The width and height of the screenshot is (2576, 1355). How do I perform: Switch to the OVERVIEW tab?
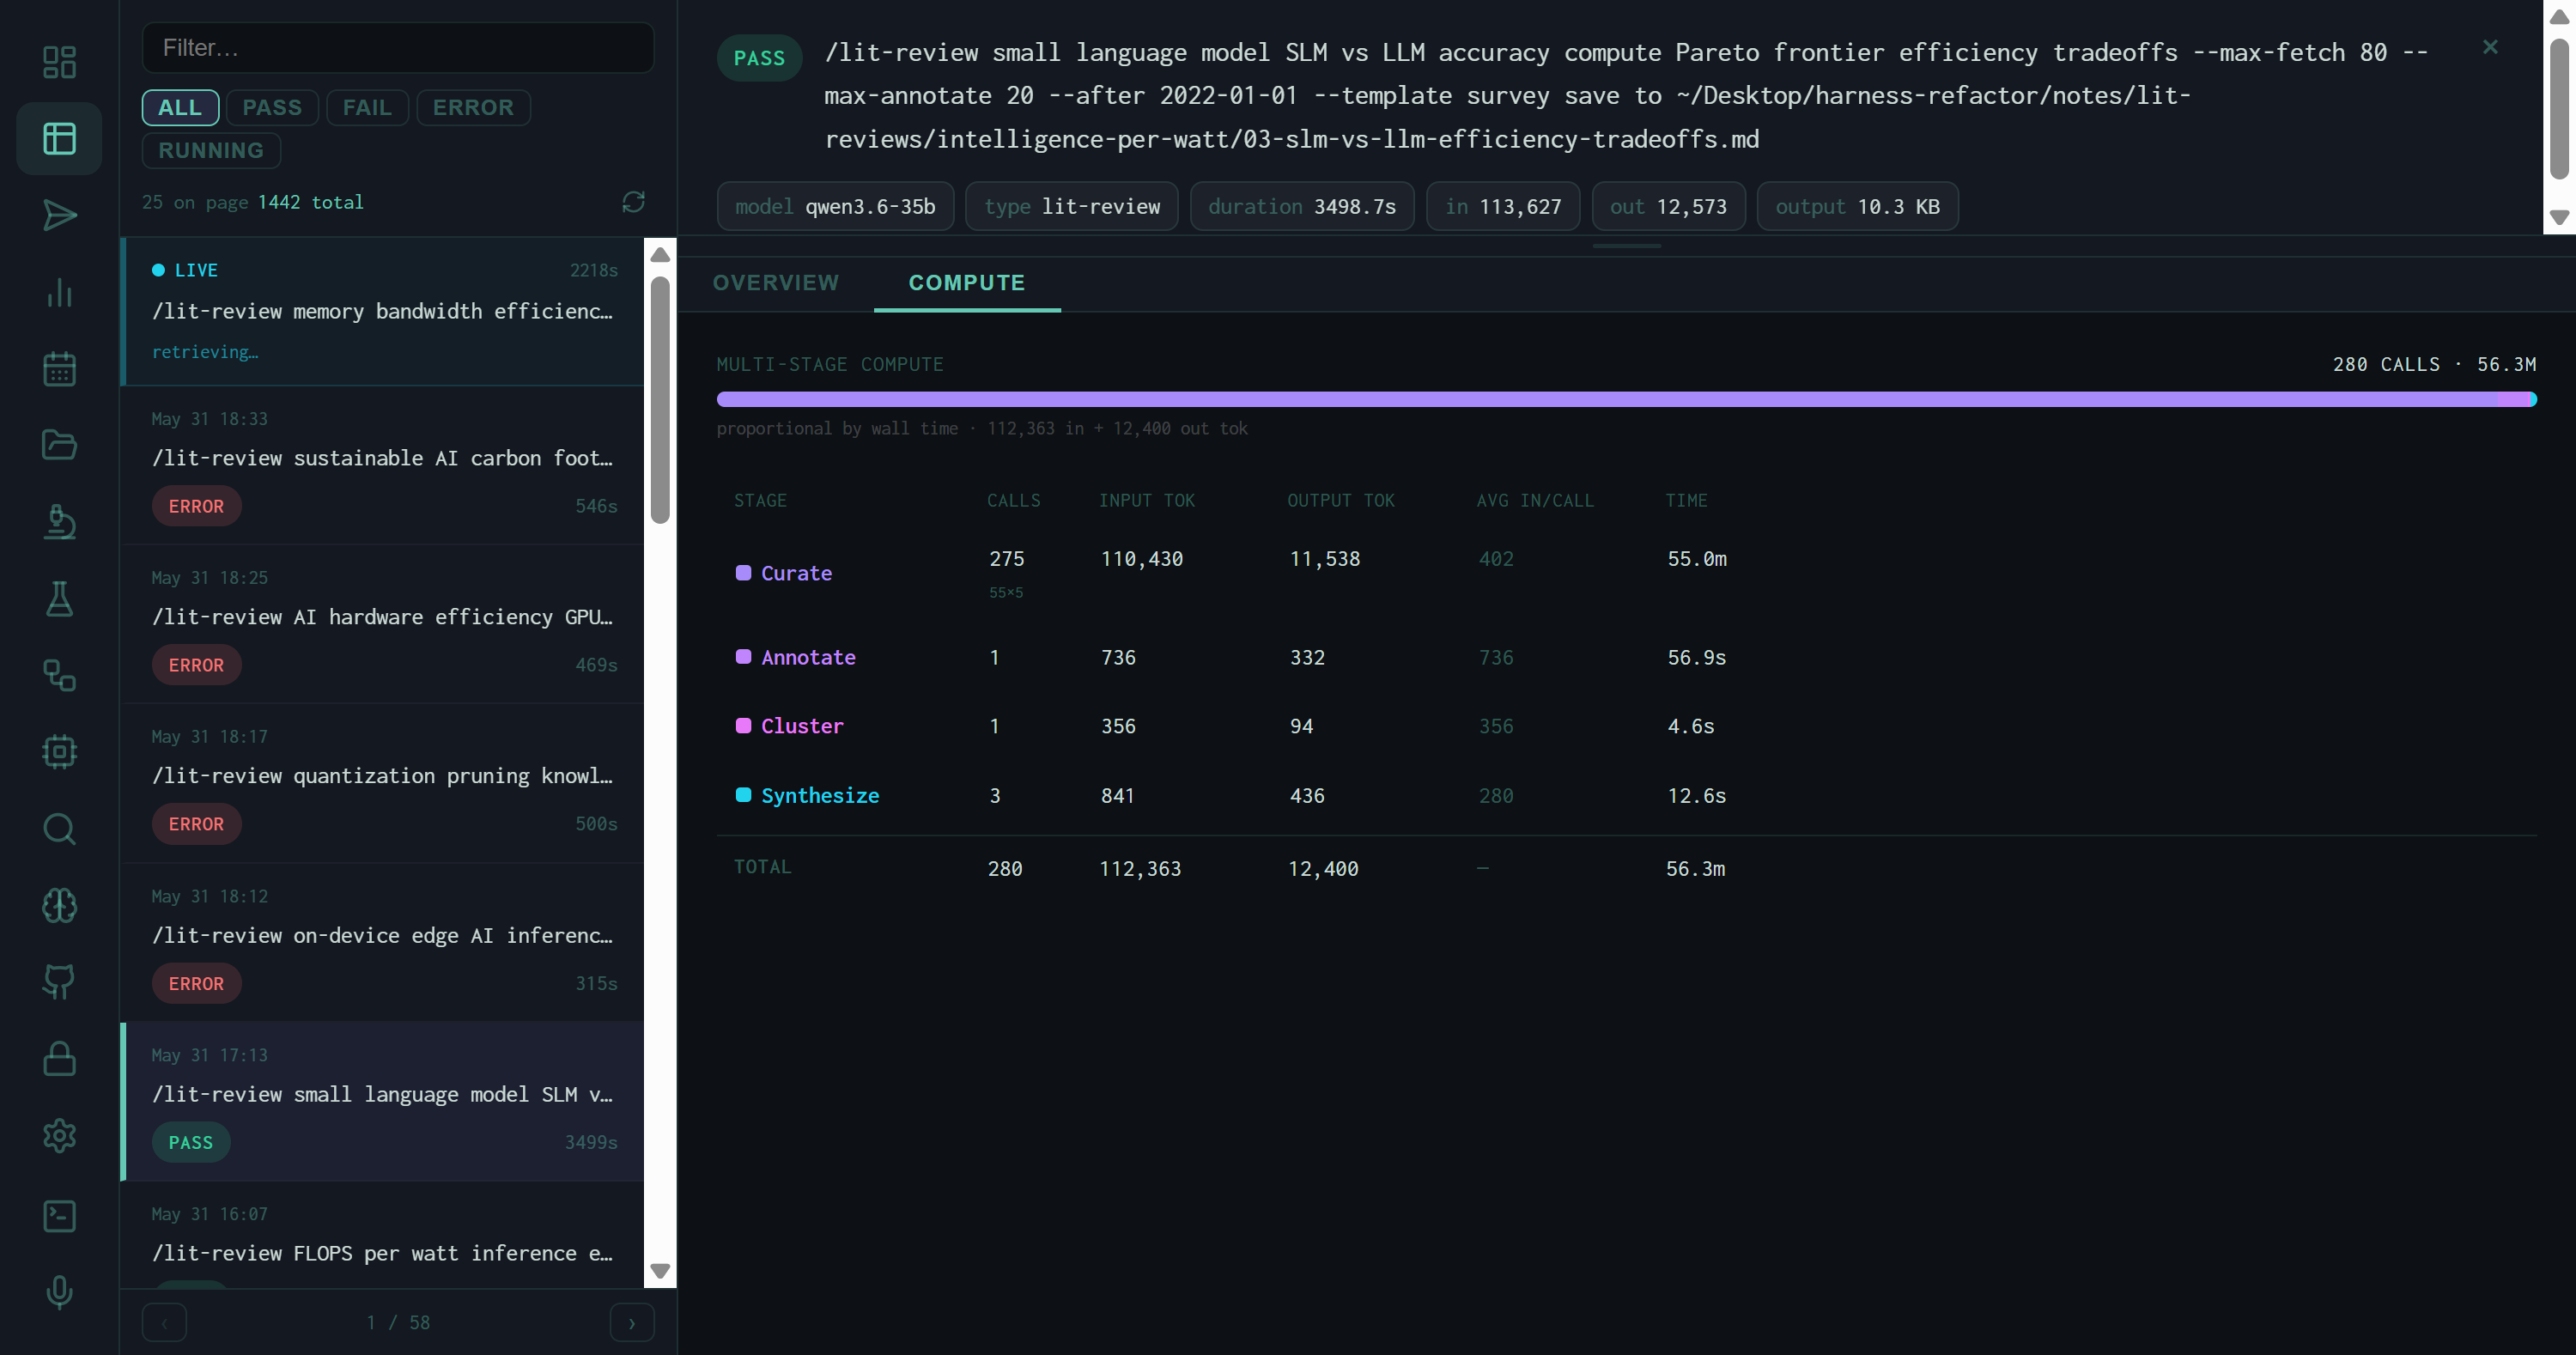point(776,283)
